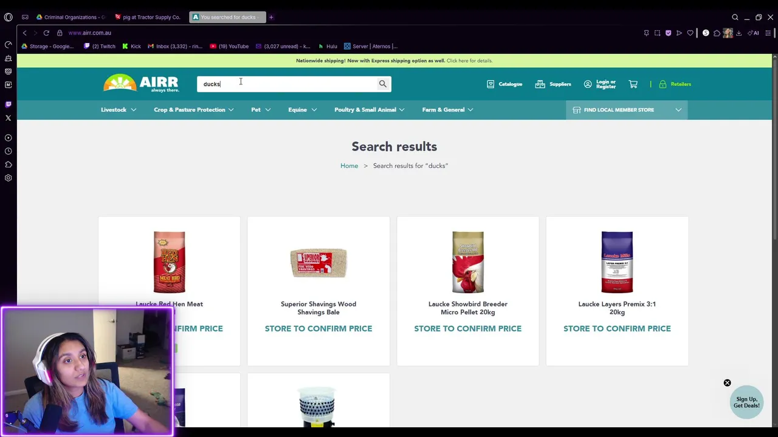Viewport: 778px width, 437px height.
Task: Go back with the back arrow
Action: point(24,33)
